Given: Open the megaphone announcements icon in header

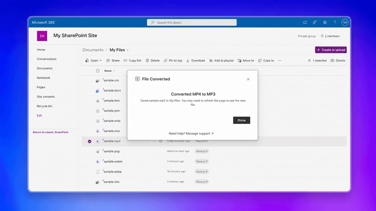Looking at the screenshot, I should tap(305, 23).
